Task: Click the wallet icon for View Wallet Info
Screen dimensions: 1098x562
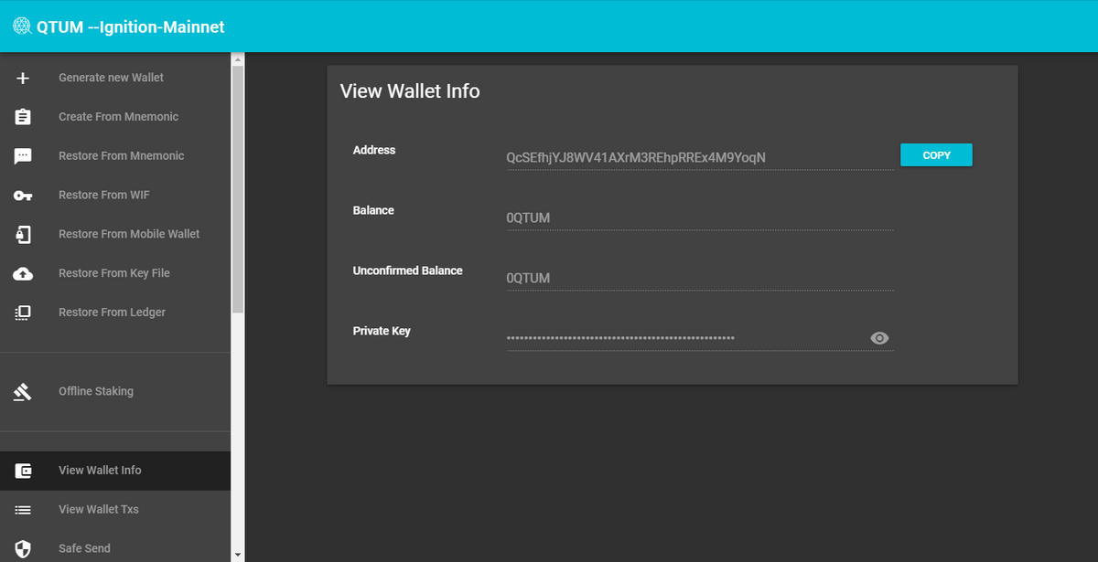Action: (23, 471)
